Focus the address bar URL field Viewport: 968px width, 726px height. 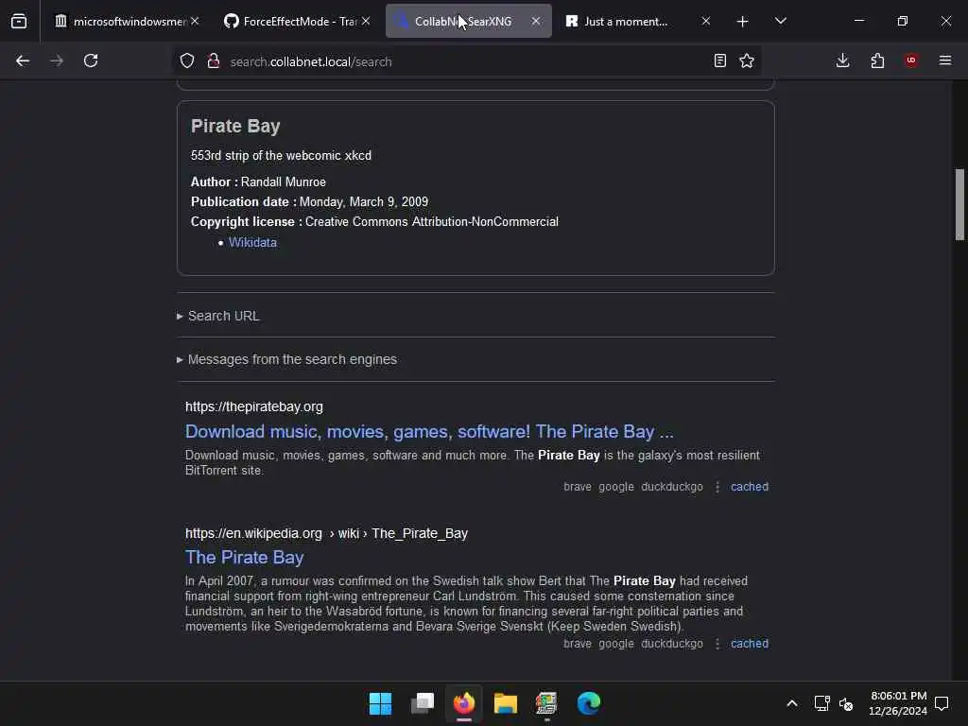tap(466, 61)
